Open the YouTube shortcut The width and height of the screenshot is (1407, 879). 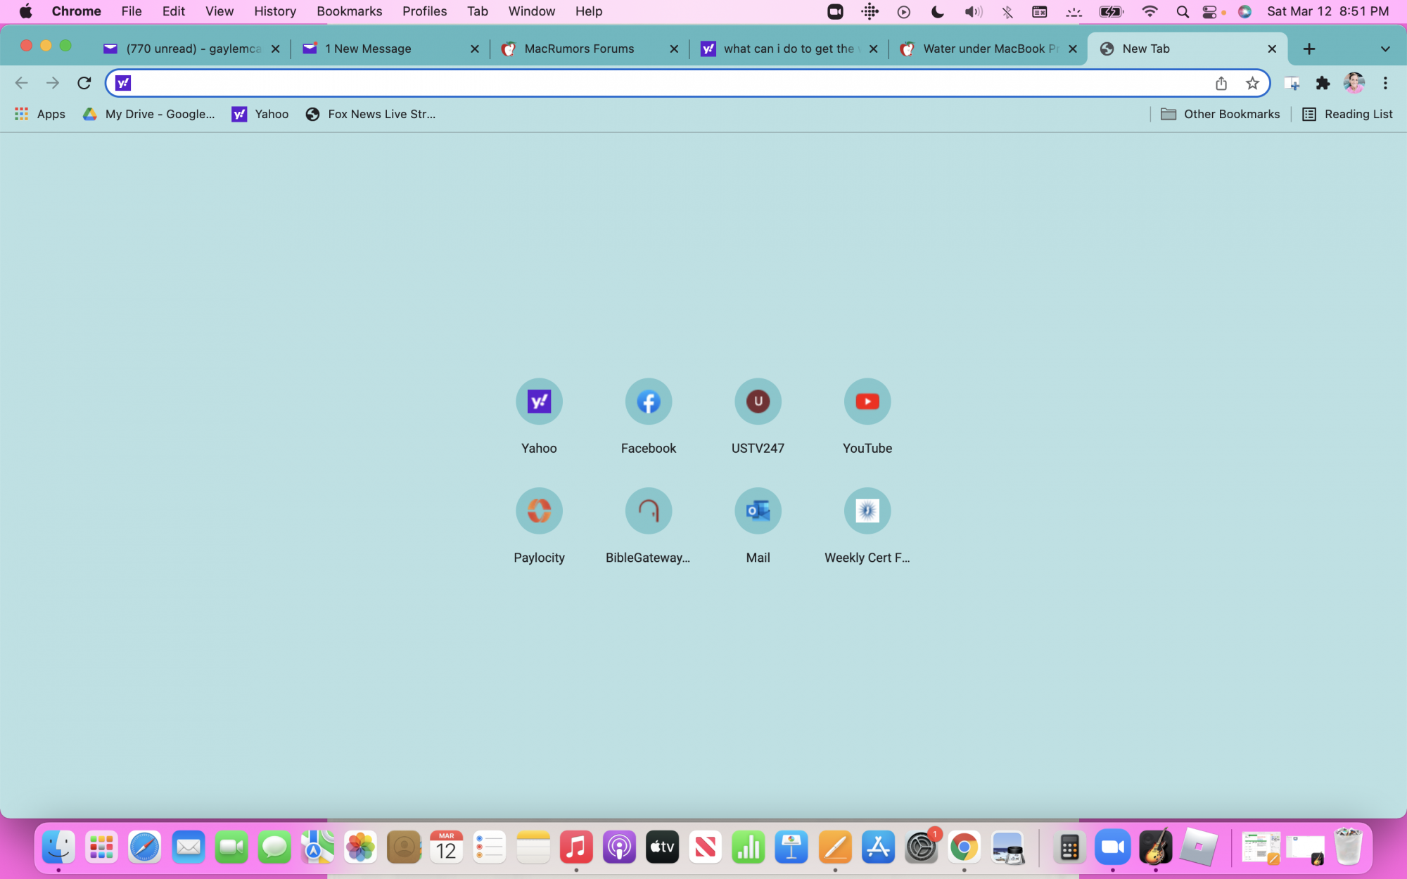click(x=867, y=402)
